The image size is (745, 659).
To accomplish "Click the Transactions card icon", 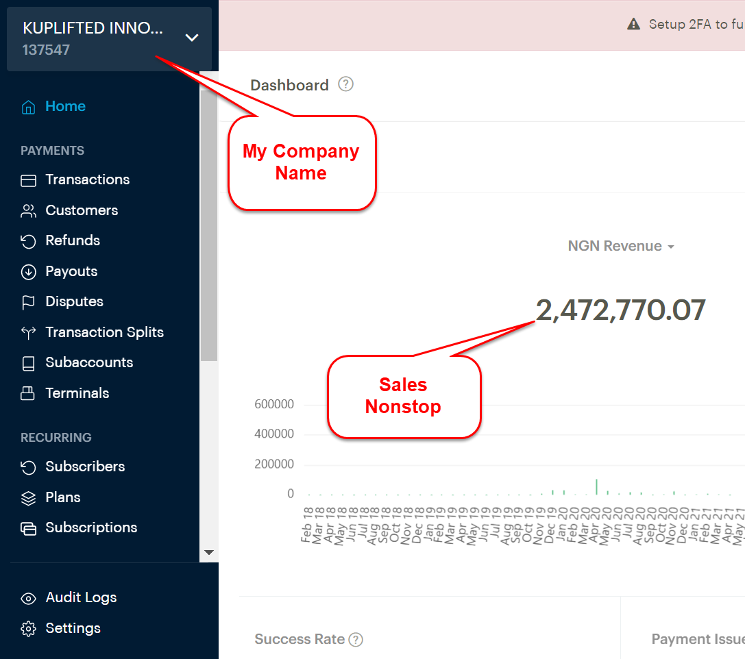I will 28,180.
